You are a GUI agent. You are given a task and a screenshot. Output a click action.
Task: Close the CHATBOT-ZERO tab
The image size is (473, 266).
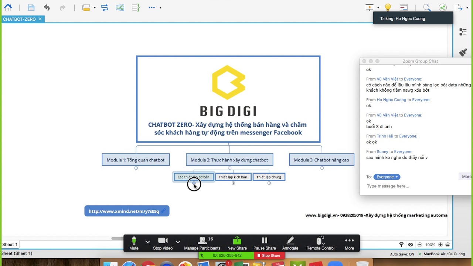[x=40, y=19]
